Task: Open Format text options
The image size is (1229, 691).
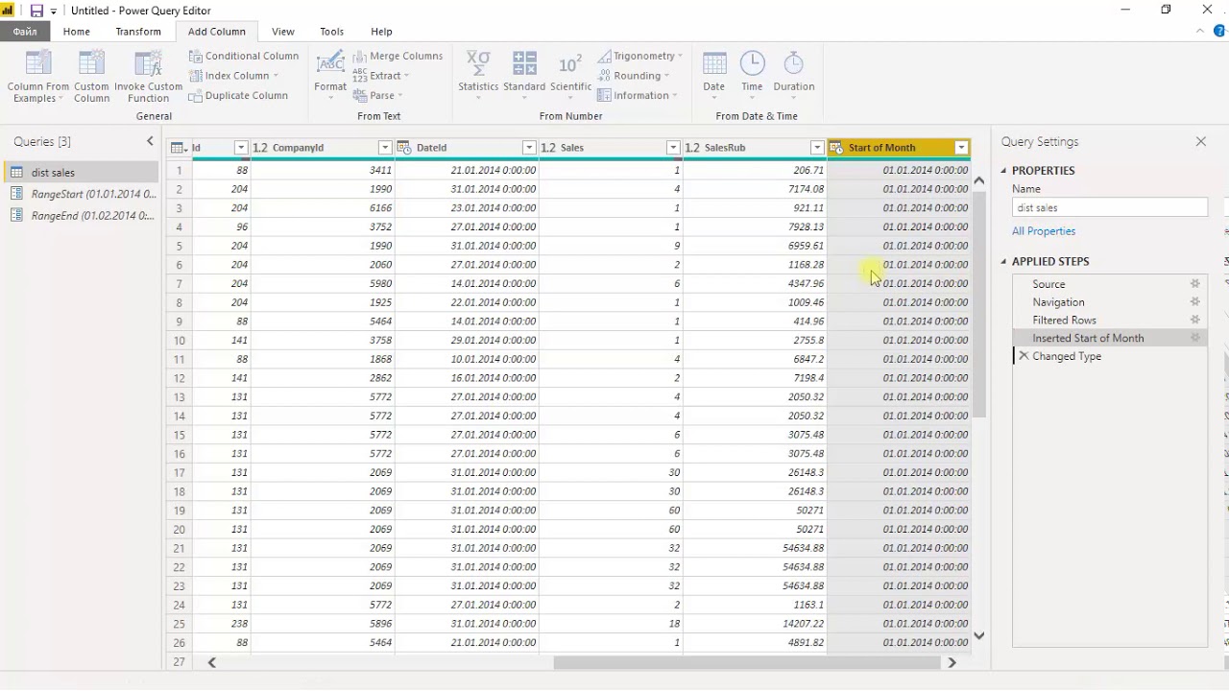Action: pos(330,75)
